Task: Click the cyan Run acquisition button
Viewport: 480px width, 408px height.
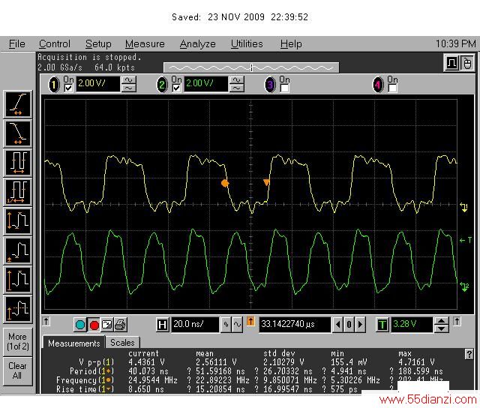Action: tap(80, 325)
